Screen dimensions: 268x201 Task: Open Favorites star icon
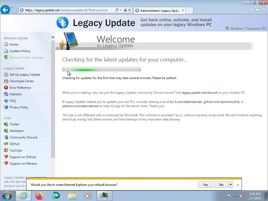[x=257, y=10]
